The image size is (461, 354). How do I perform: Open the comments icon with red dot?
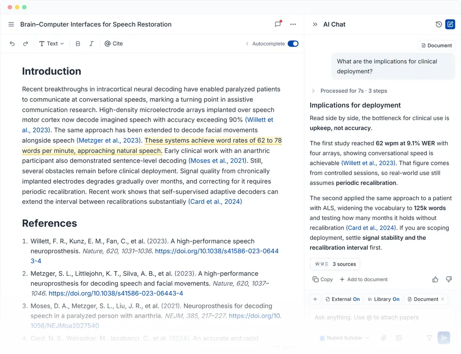[278, 24]
